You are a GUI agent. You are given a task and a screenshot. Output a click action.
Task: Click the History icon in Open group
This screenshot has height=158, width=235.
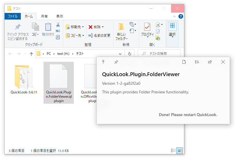pyautogui.click(x=158, y=38)
